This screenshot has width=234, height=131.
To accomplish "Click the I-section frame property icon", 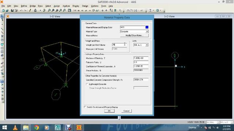I will click(x=150, y=11).
